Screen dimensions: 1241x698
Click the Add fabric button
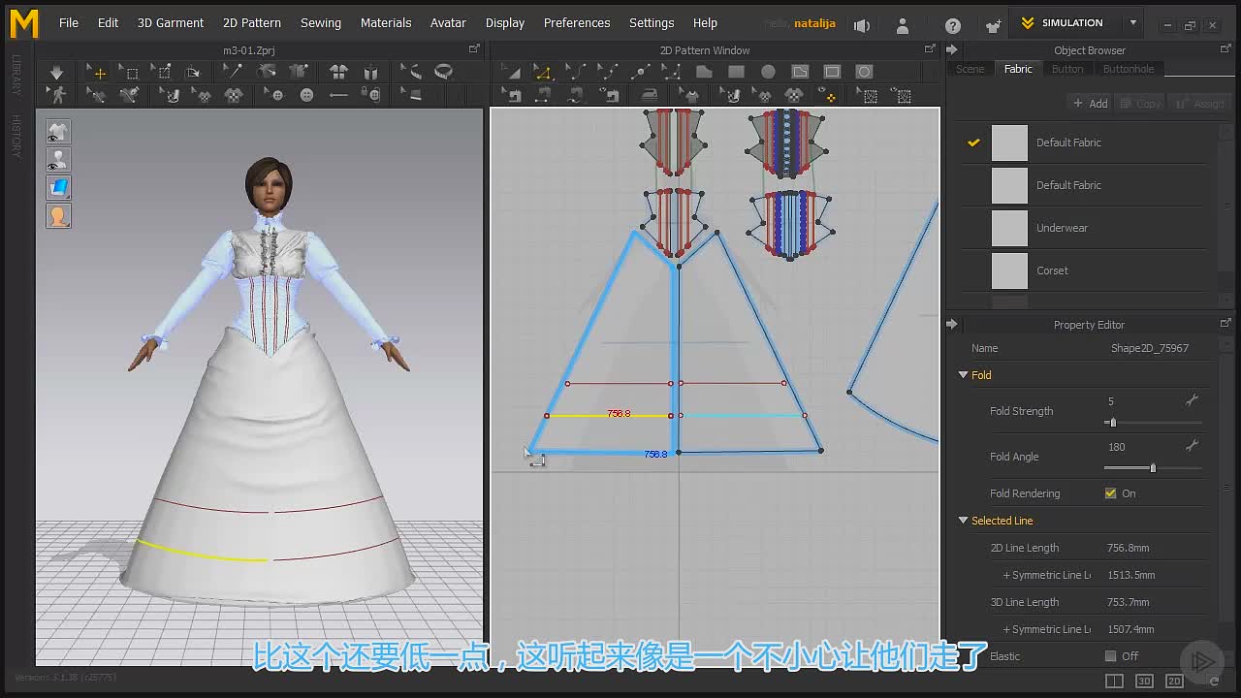tap(1090, 104)
